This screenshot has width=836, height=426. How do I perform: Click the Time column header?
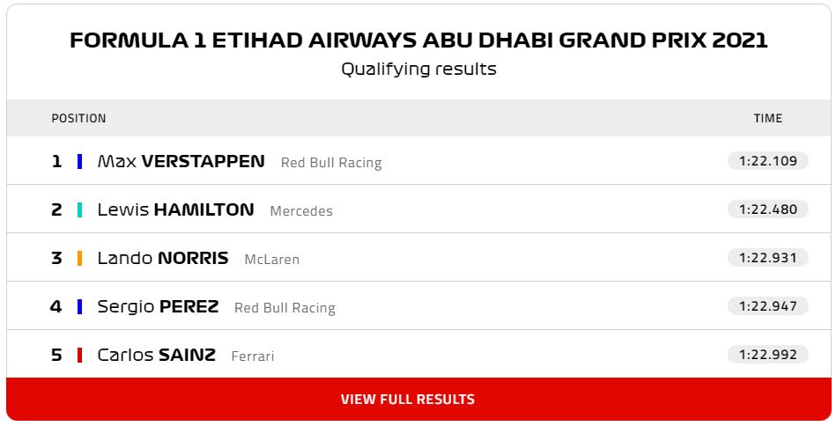point(767,118)
